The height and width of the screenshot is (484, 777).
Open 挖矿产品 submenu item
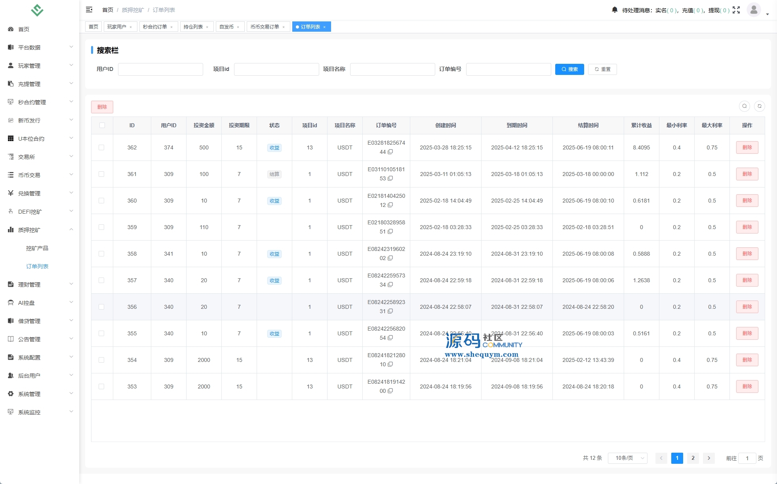(x=37, y=248)
